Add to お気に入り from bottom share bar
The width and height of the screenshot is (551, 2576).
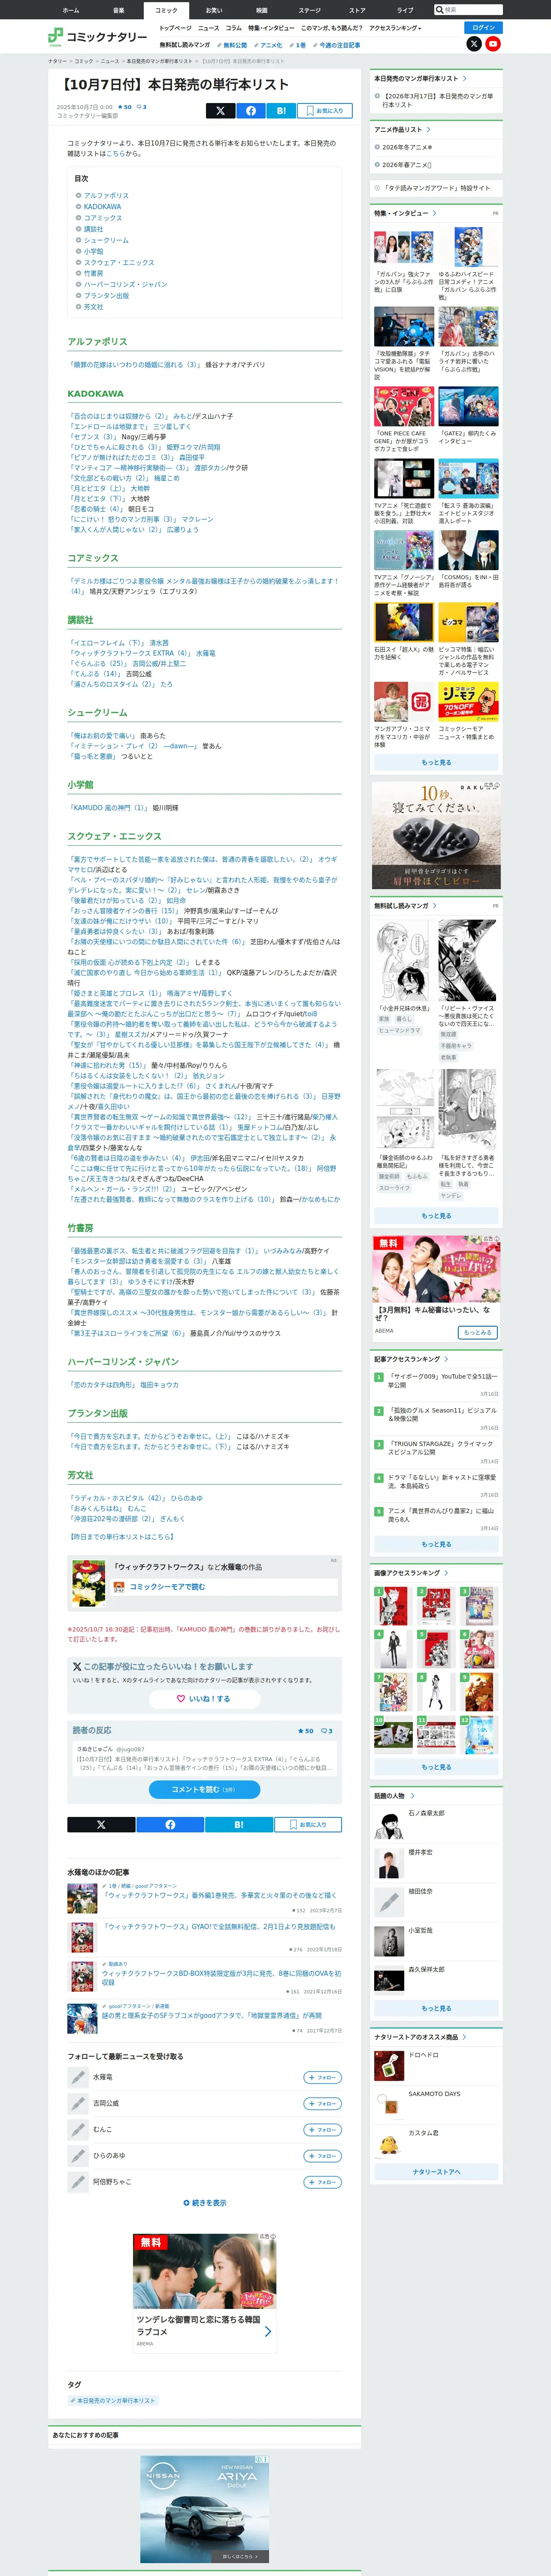point(308,1825)
